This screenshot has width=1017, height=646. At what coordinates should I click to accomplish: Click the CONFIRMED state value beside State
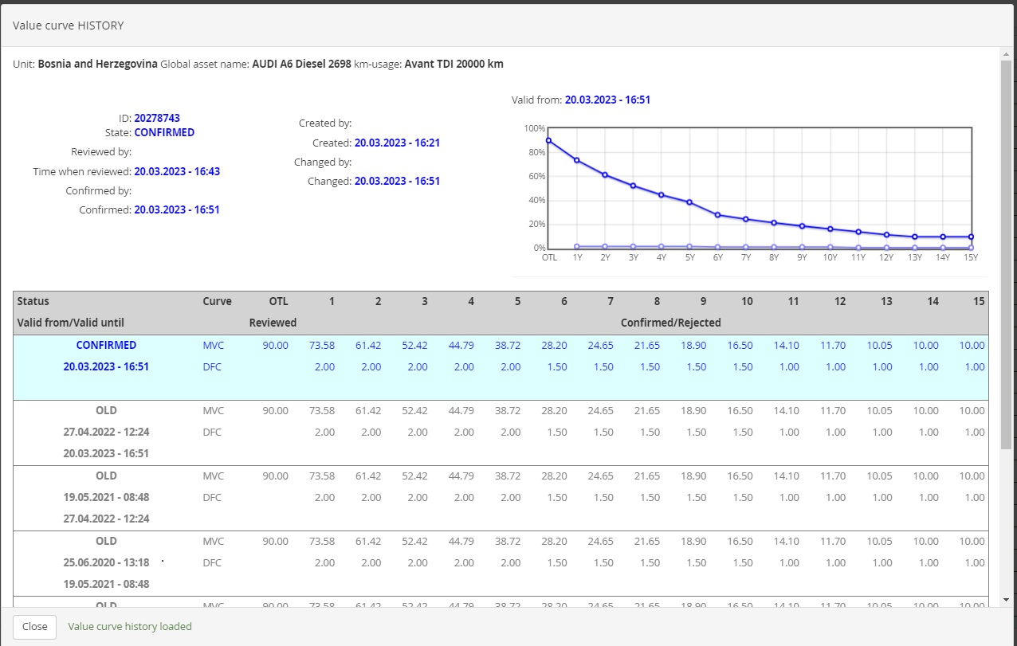point(164,133)
